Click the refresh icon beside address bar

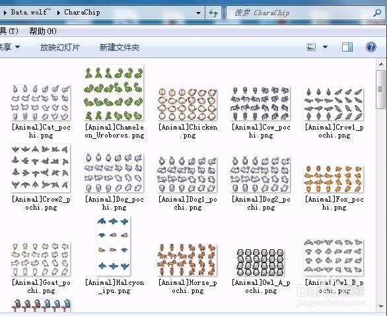213,13
